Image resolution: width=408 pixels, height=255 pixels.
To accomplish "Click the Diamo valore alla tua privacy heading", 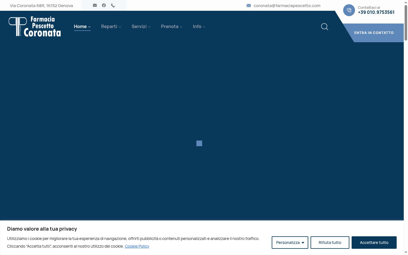I will pos(42,229).
